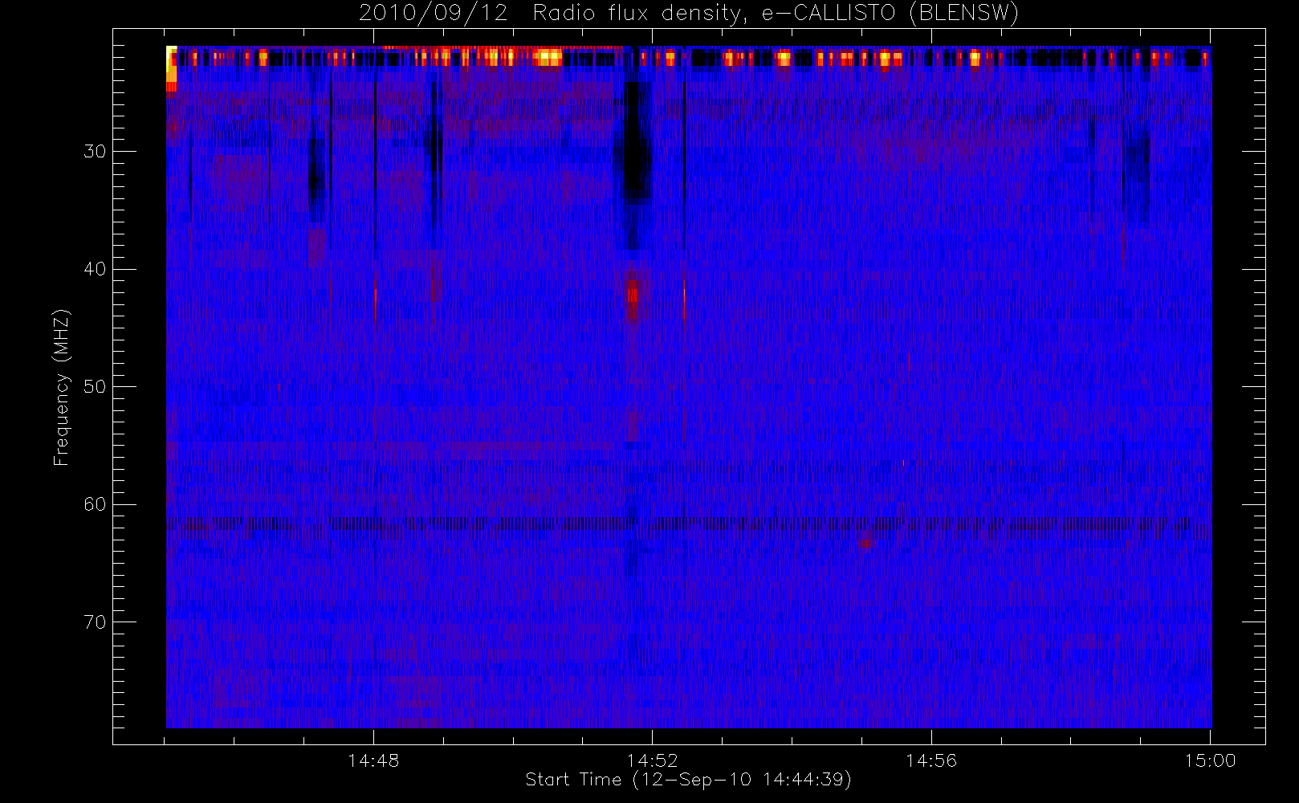
Task: Click the 30 frequency tick label
Action: click(x=95, y=152)
